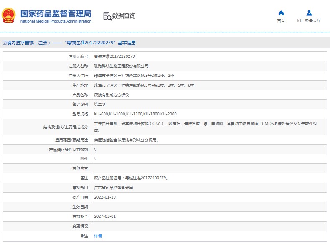
Task: Click the 变更情况 row label
Action: tap(80, 226)
